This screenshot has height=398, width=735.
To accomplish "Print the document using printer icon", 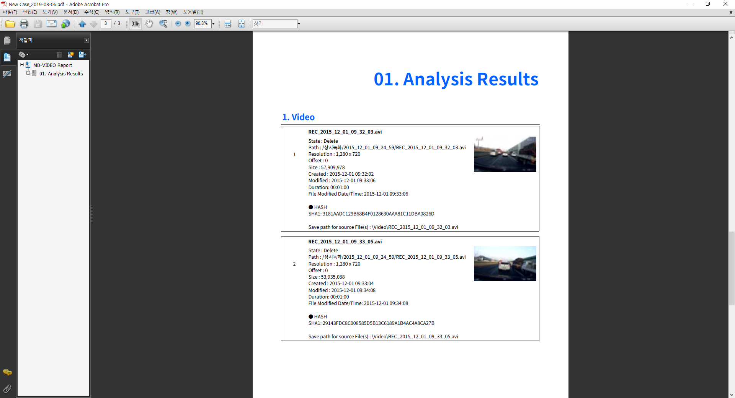I will tap(24, 24).
